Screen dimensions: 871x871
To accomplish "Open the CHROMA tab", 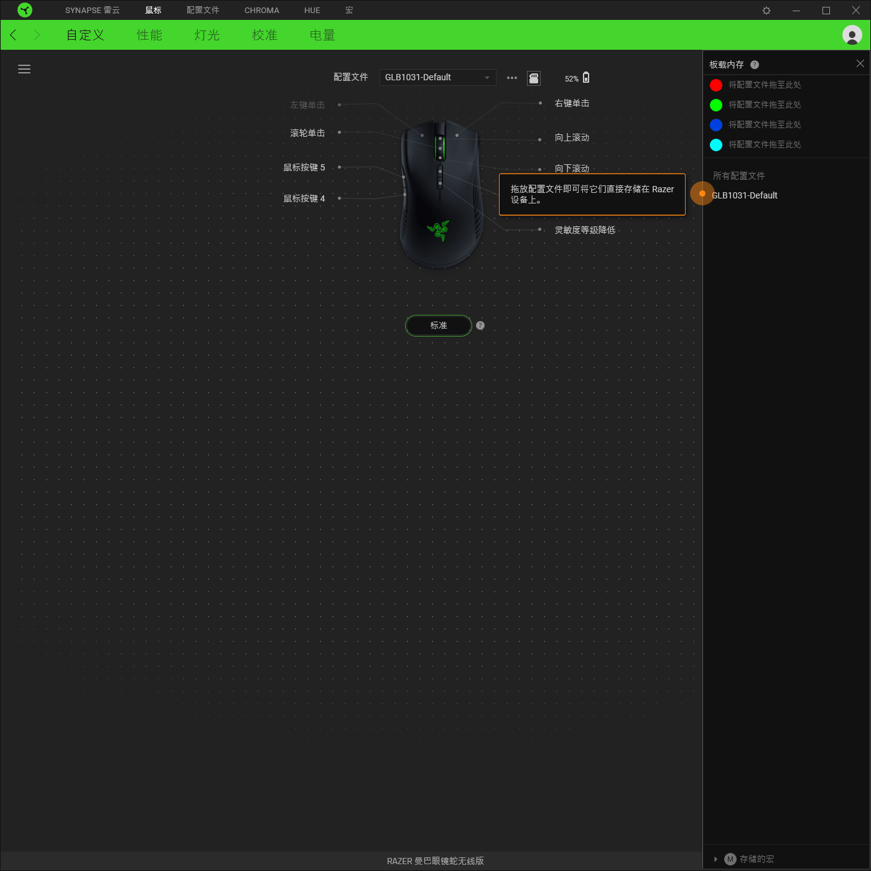I will [x=262, y=11].
